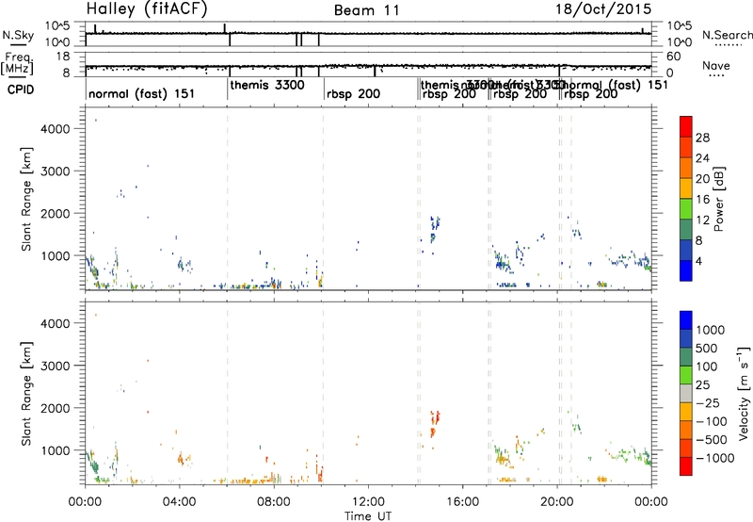Click the '16:00' time tick label
This screenshot has height=522, width=753.
pyautogui.click(x=462, y=502)
